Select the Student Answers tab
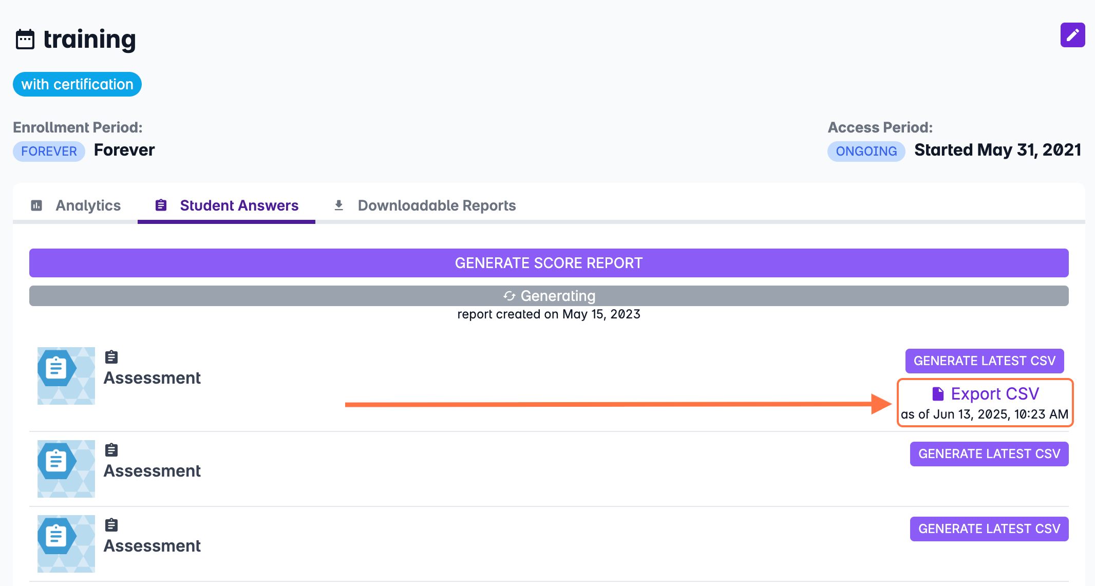 tap(239, 205)
